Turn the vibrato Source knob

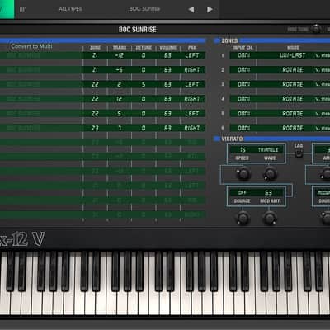click(x=243, y=219)
